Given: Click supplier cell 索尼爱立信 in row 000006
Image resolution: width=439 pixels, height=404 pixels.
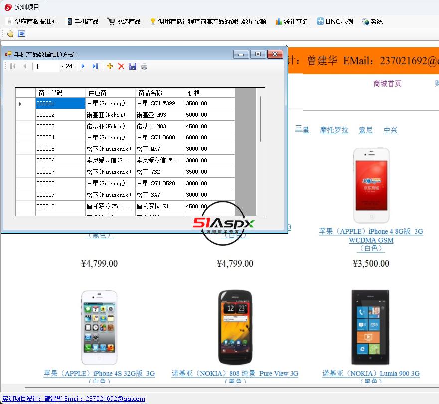Looking at the screenshot, I should click(x=110, y=161).
